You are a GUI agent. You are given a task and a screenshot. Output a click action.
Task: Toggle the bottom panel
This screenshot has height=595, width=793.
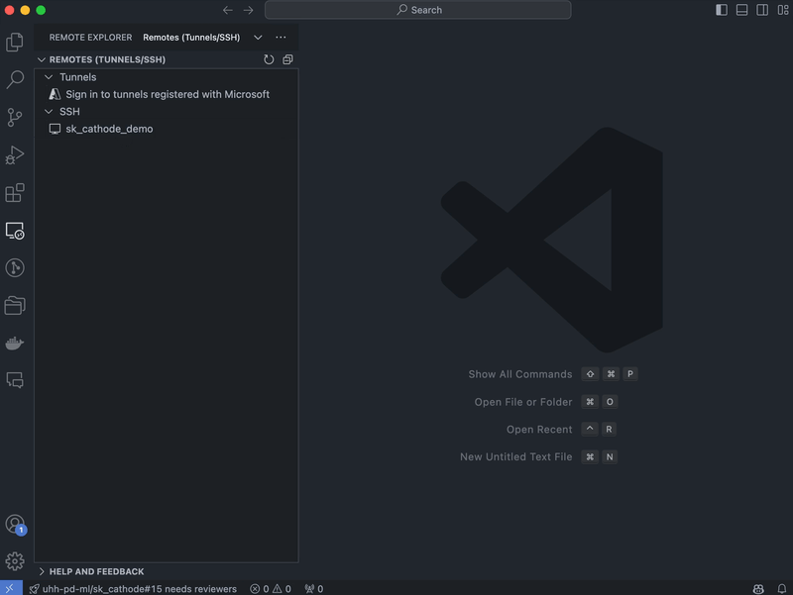tap(741, 10)
